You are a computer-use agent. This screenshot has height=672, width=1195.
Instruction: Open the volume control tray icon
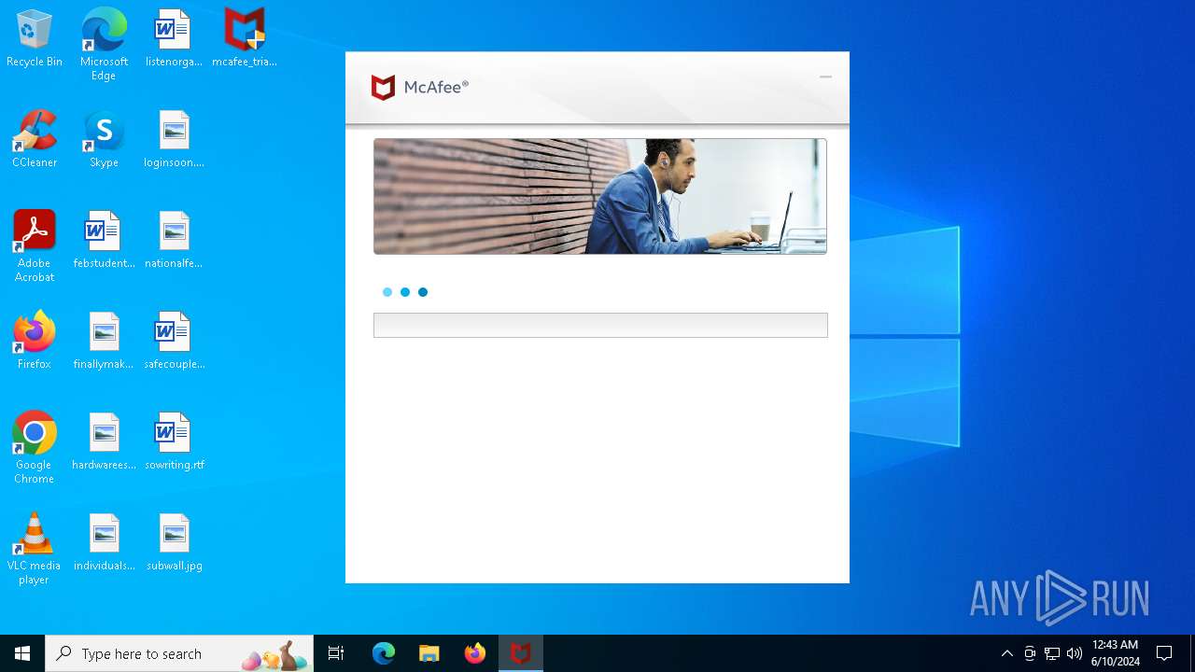(1075, 653)
